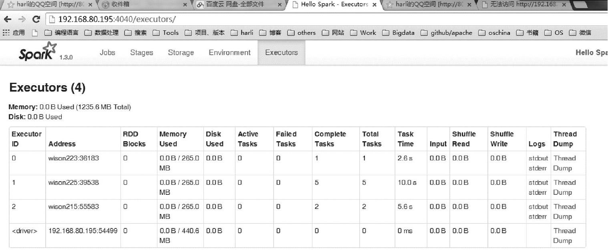Open the Work bookmark folder

pos(363,33)
